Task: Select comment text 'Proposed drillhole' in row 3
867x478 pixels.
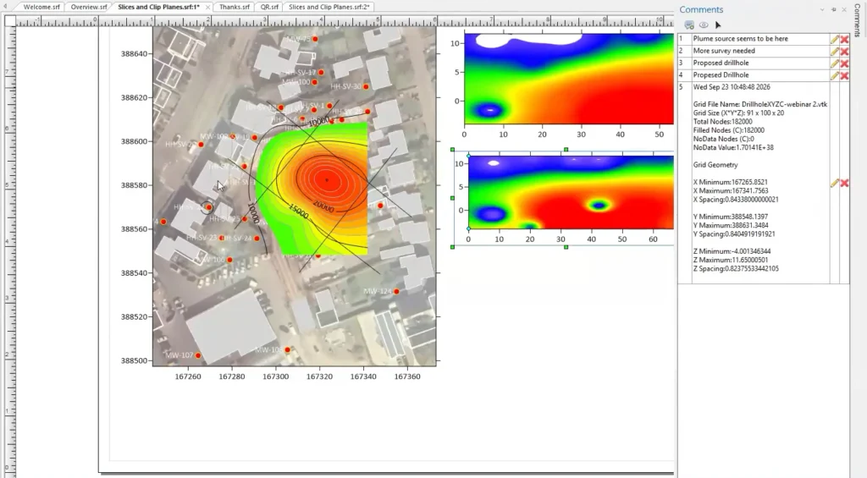Action: coord(721,63)
